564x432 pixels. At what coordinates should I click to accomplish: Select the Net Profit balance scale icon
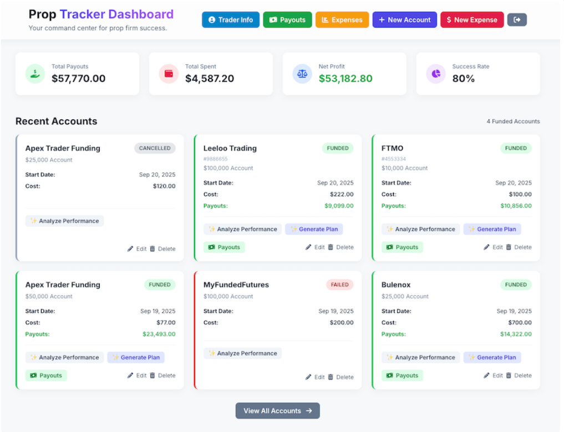[302, 73]
